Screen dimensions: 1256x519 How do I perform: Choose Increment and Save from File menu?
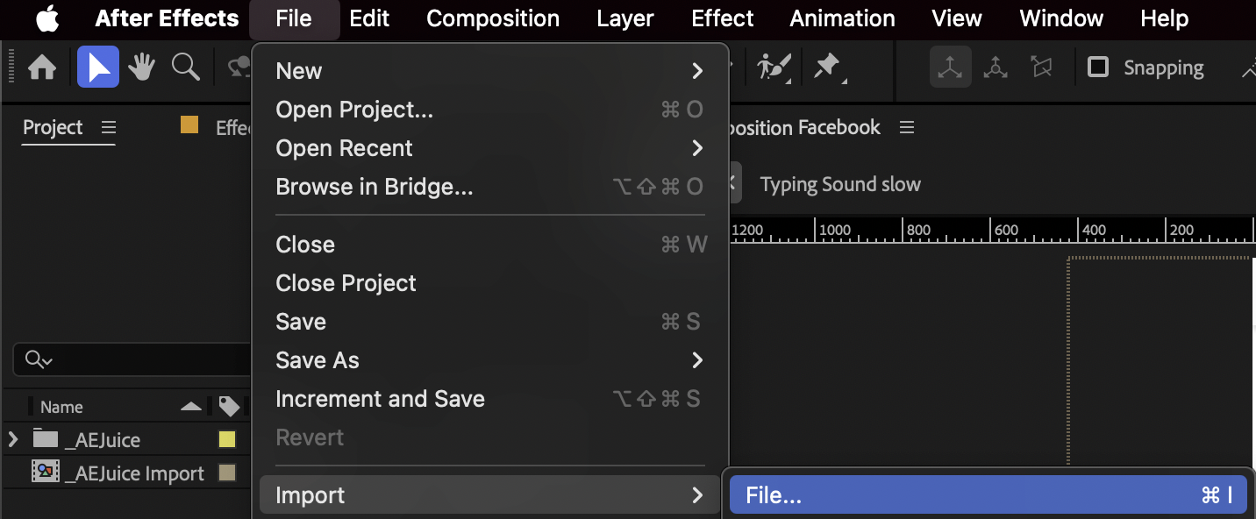pyautogui.click(x=380, y=399)
